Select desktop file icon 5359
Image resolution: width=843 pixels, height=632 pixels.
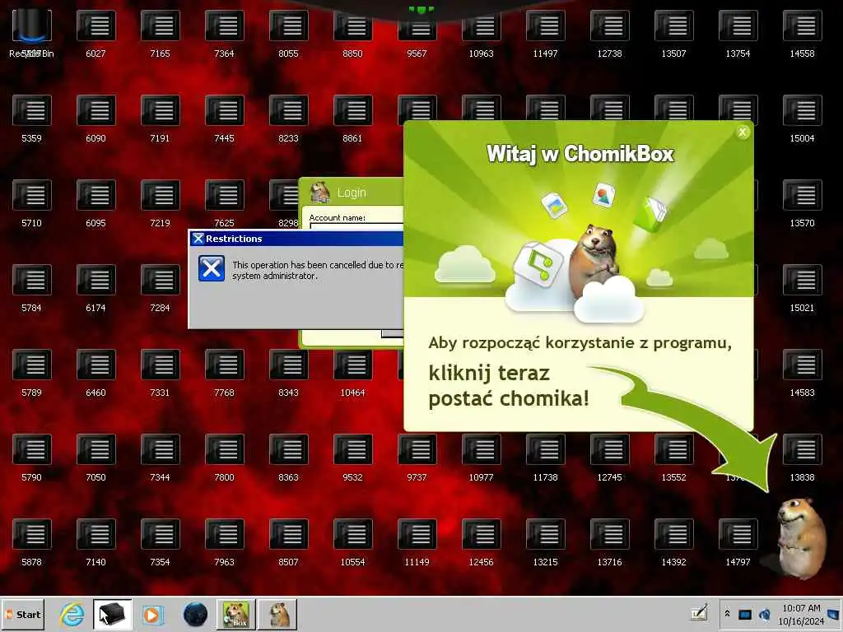32,118
